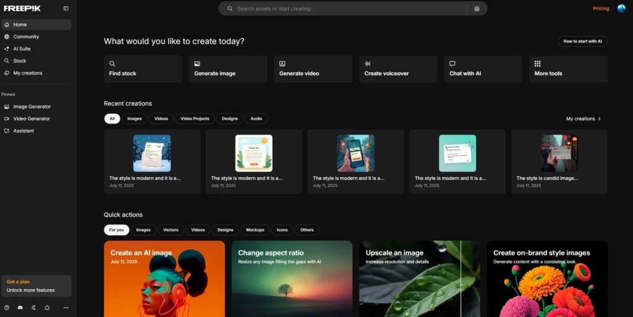This screenshot has height=317, width=633.
Task: Toggle dark mode moon icon
Action: pyautogui.click(x=34, y=308)
